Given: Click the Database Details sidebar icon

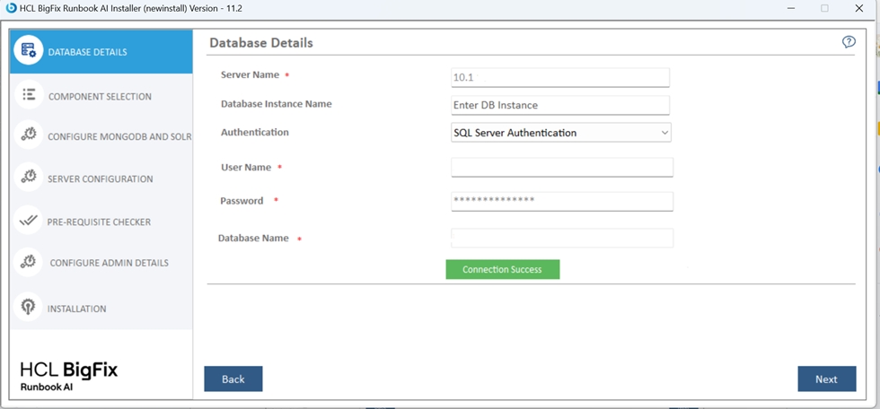Looking at the screenshot, I should pyautogui.click(x=28, y=52).
